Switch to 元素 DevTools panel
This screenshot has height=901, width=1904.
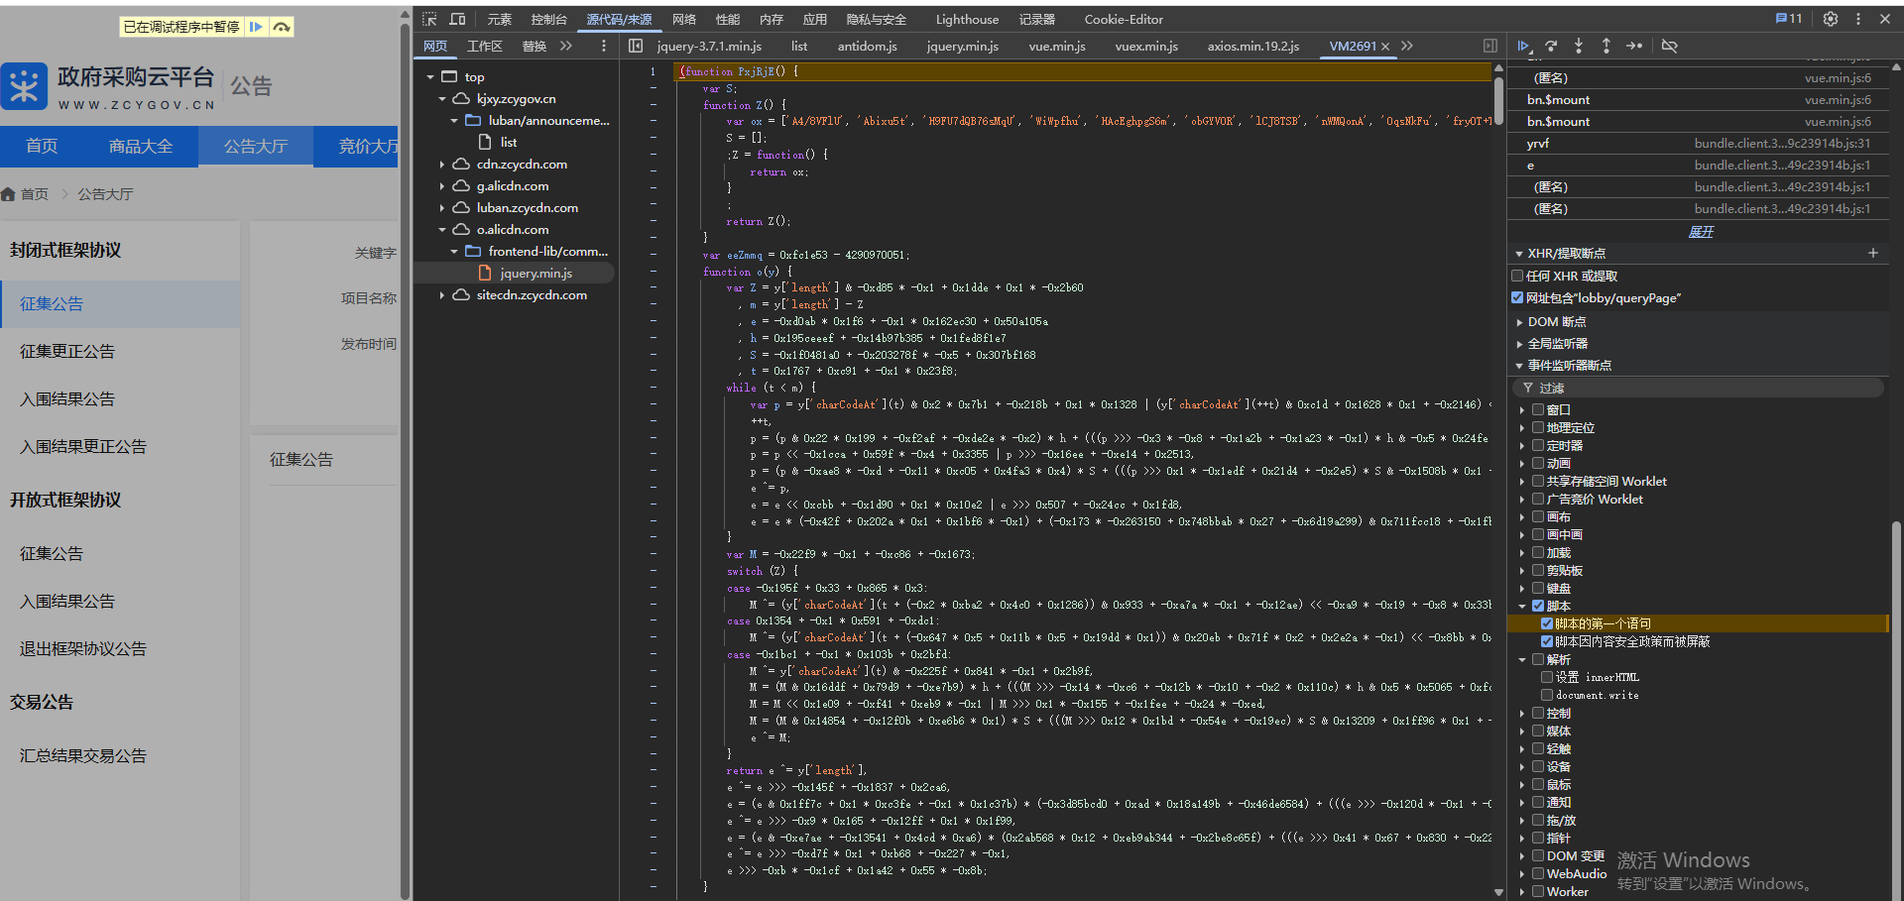point(499,19)
